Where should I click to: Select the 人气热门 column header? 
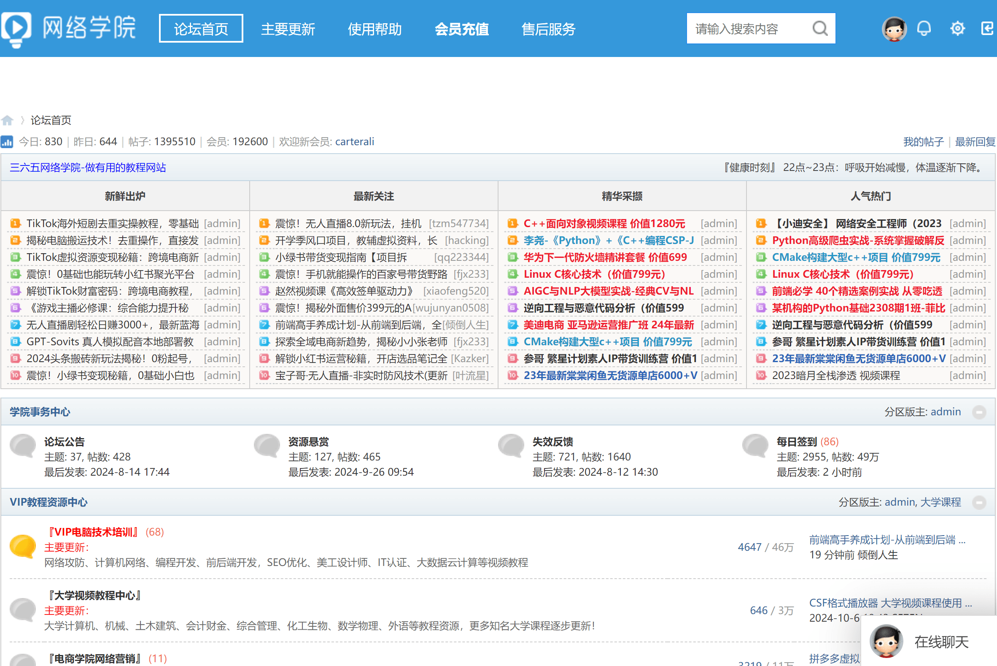point(870,196)
